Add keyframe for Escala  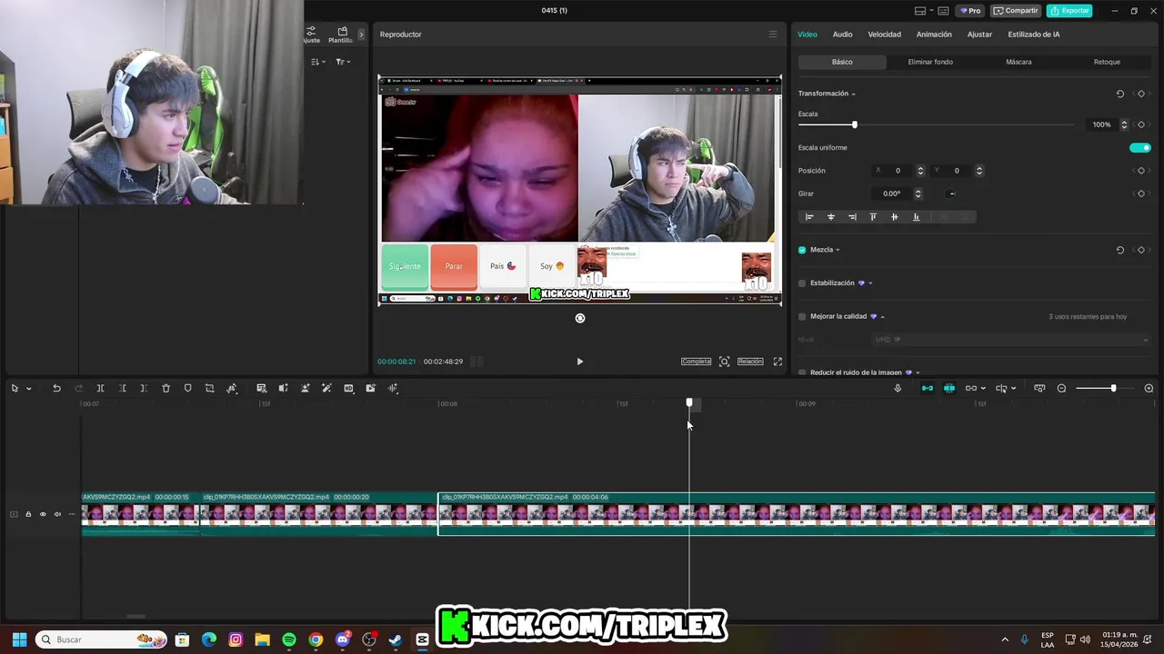pyautogui.click(x=1141, y=124)
